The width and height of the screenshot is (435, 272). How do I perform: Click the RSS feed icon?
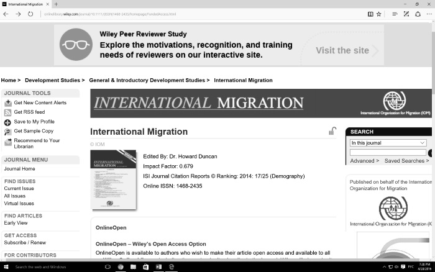click(x=7, y=112)
